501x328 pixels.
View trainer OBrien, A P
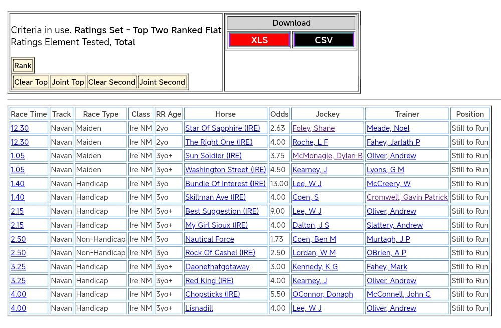(x=386, y=253)
